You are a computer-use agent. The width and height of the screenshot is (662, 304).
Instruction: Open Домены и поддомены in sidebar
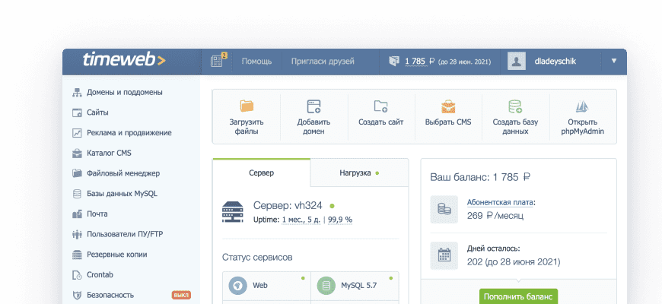pos(125,92)
